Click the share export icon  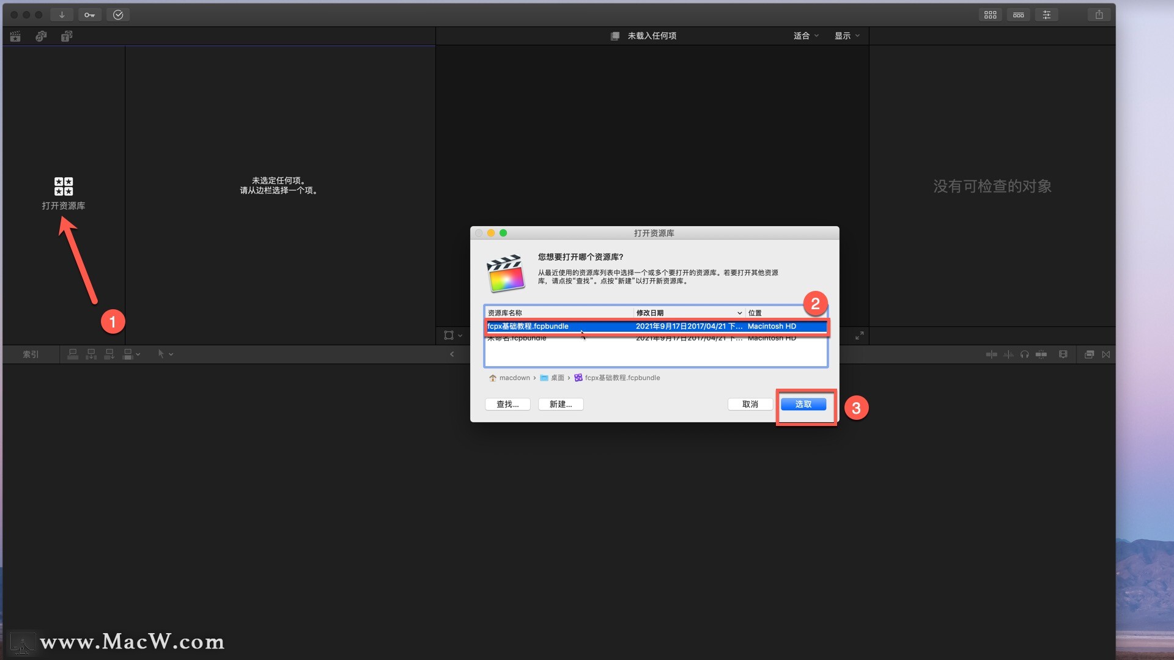[x=1099, y=15]
